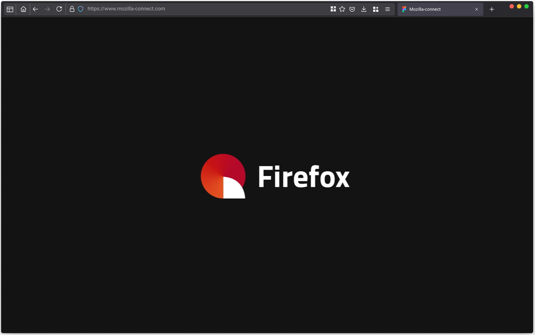
Task: Save the page to Pocket
Action: [x=352, y=9]
